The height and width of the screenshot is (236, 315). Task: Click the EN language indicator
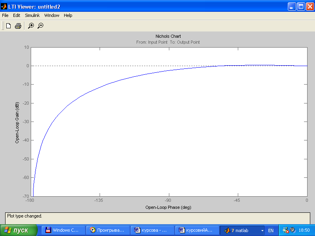(271, 230)
